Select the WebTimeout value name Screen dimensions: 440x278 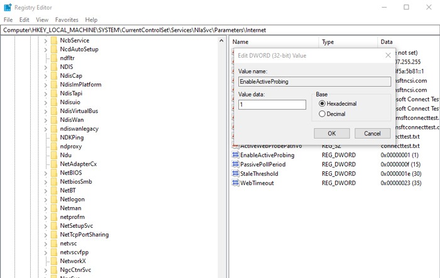coord(256,183)
